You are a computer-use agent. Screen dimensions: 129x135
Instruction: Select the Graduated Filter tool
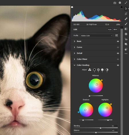click(x=126, y=29)
